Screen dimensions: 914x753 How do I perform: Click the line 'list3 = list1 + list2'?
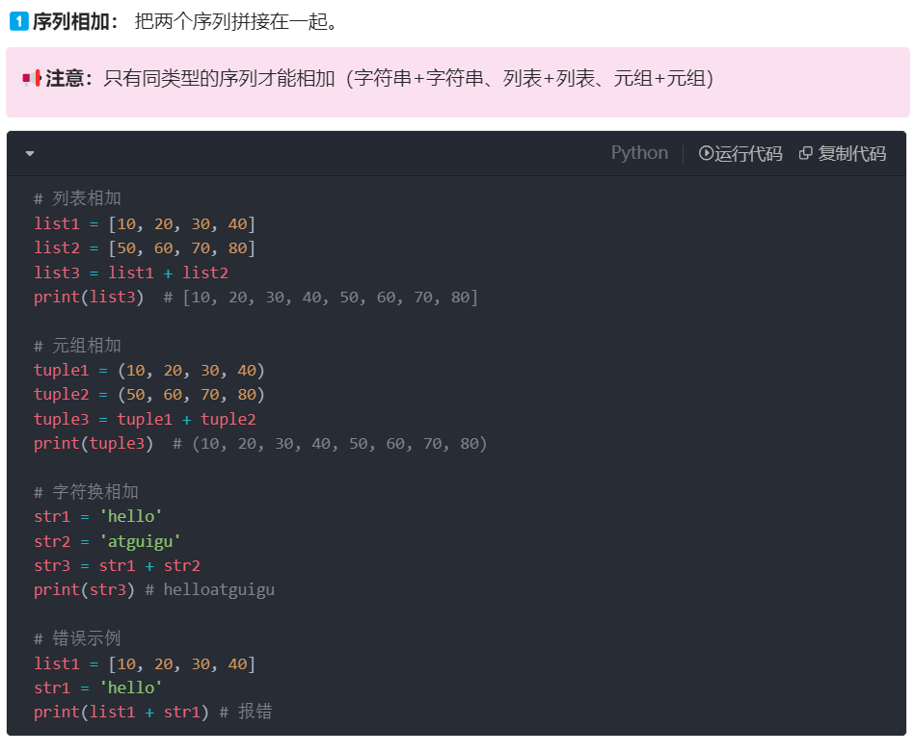tap(130, 273)
